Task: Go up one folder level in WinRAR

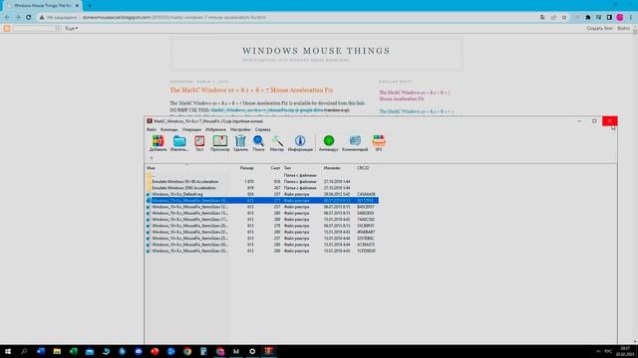Action: coord(152,158)
